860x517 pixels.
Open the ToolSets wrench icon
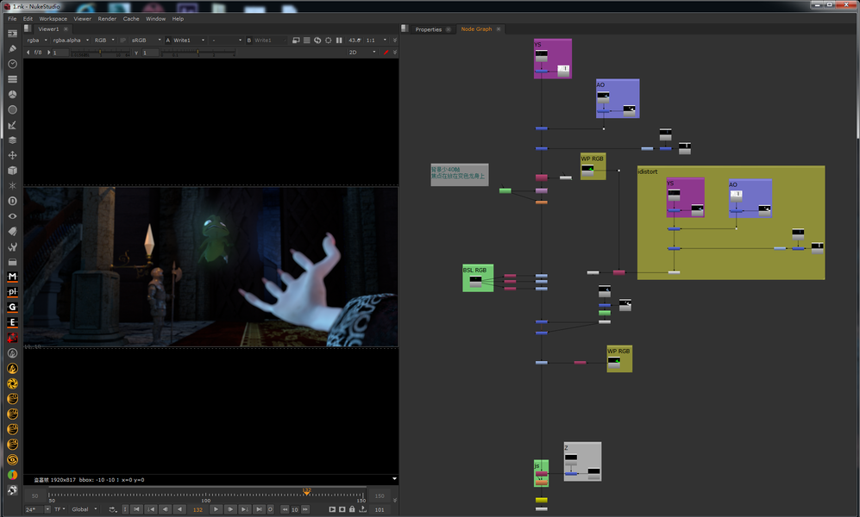tap(12, 246)
